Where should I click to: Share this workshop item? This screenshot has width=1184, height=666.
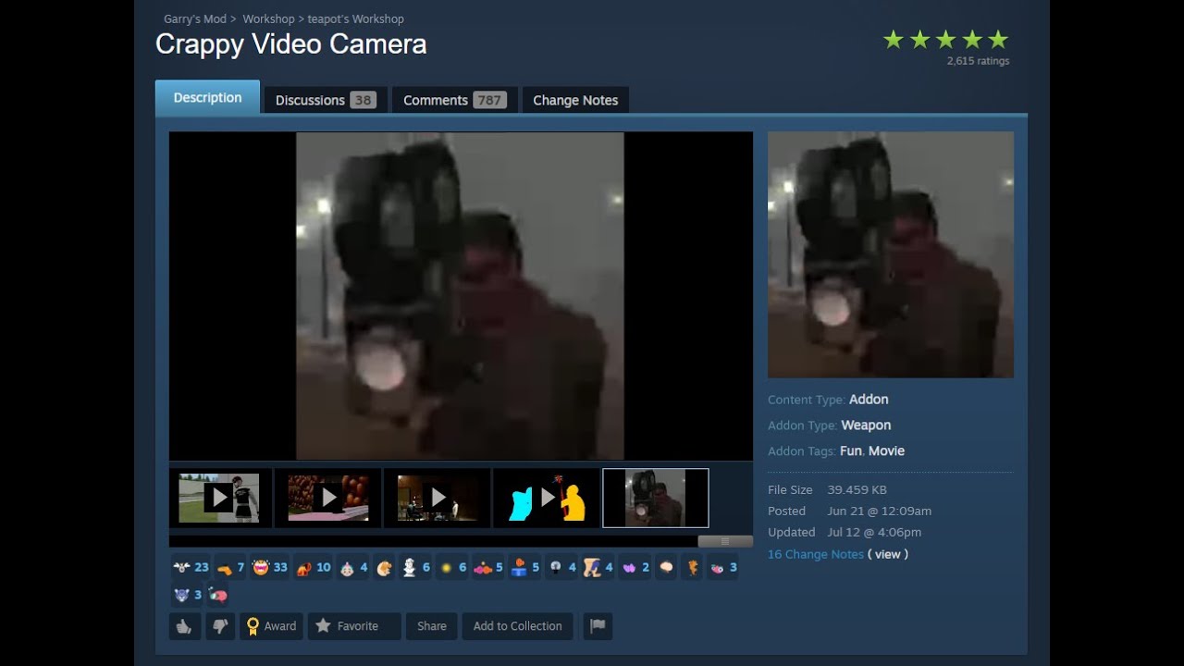tap(432, 626)
